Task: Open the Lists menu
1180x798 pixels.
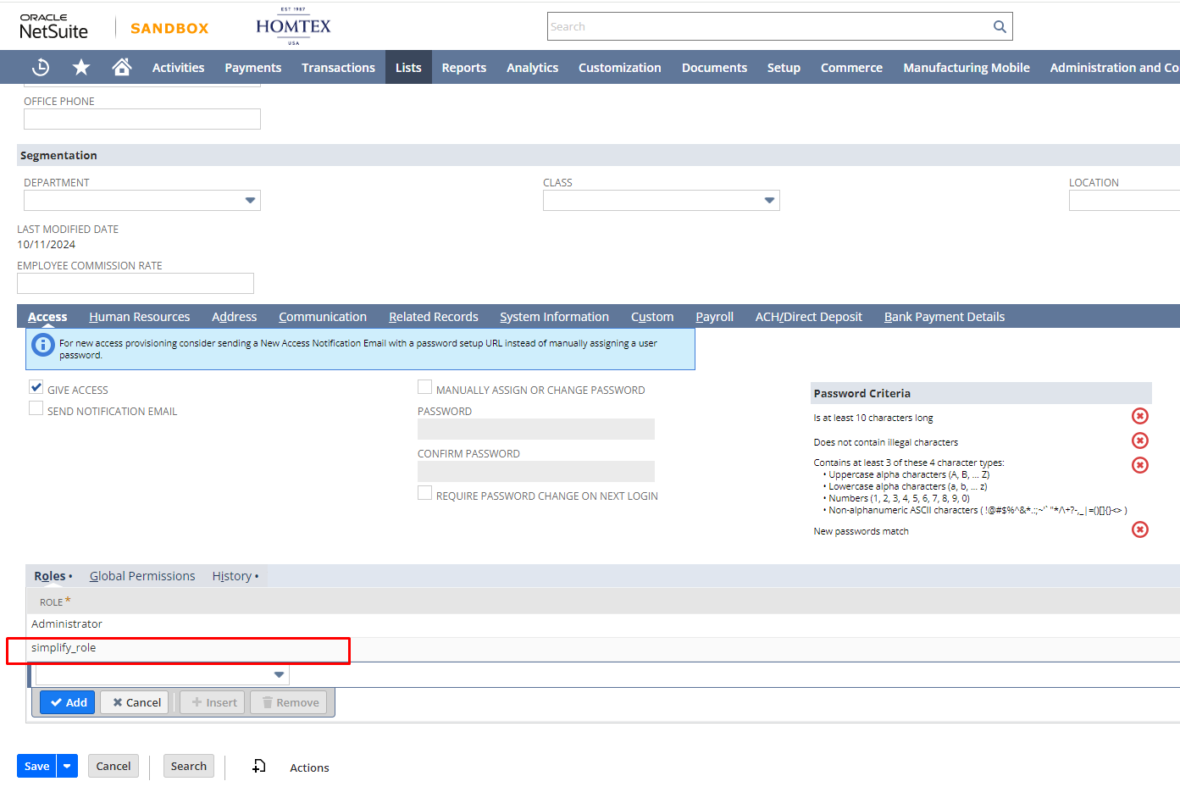Action: point(408,68)
